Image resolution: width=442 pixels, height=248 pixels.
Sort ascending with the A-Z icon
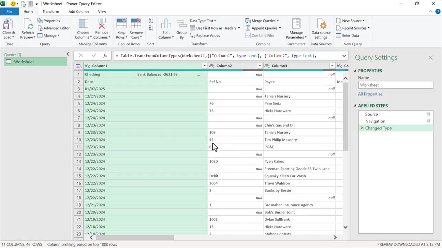pyautogui.click(x=151, y=21)
